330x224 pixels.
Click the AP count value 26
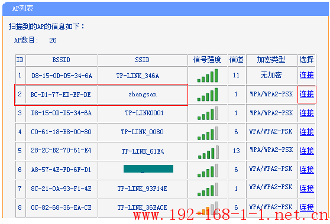tap(53, 40)
